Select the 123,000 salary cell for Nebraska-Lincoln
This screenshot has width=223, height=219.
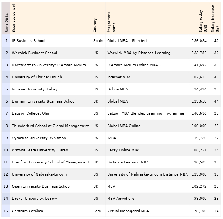(x=199, y=174)
